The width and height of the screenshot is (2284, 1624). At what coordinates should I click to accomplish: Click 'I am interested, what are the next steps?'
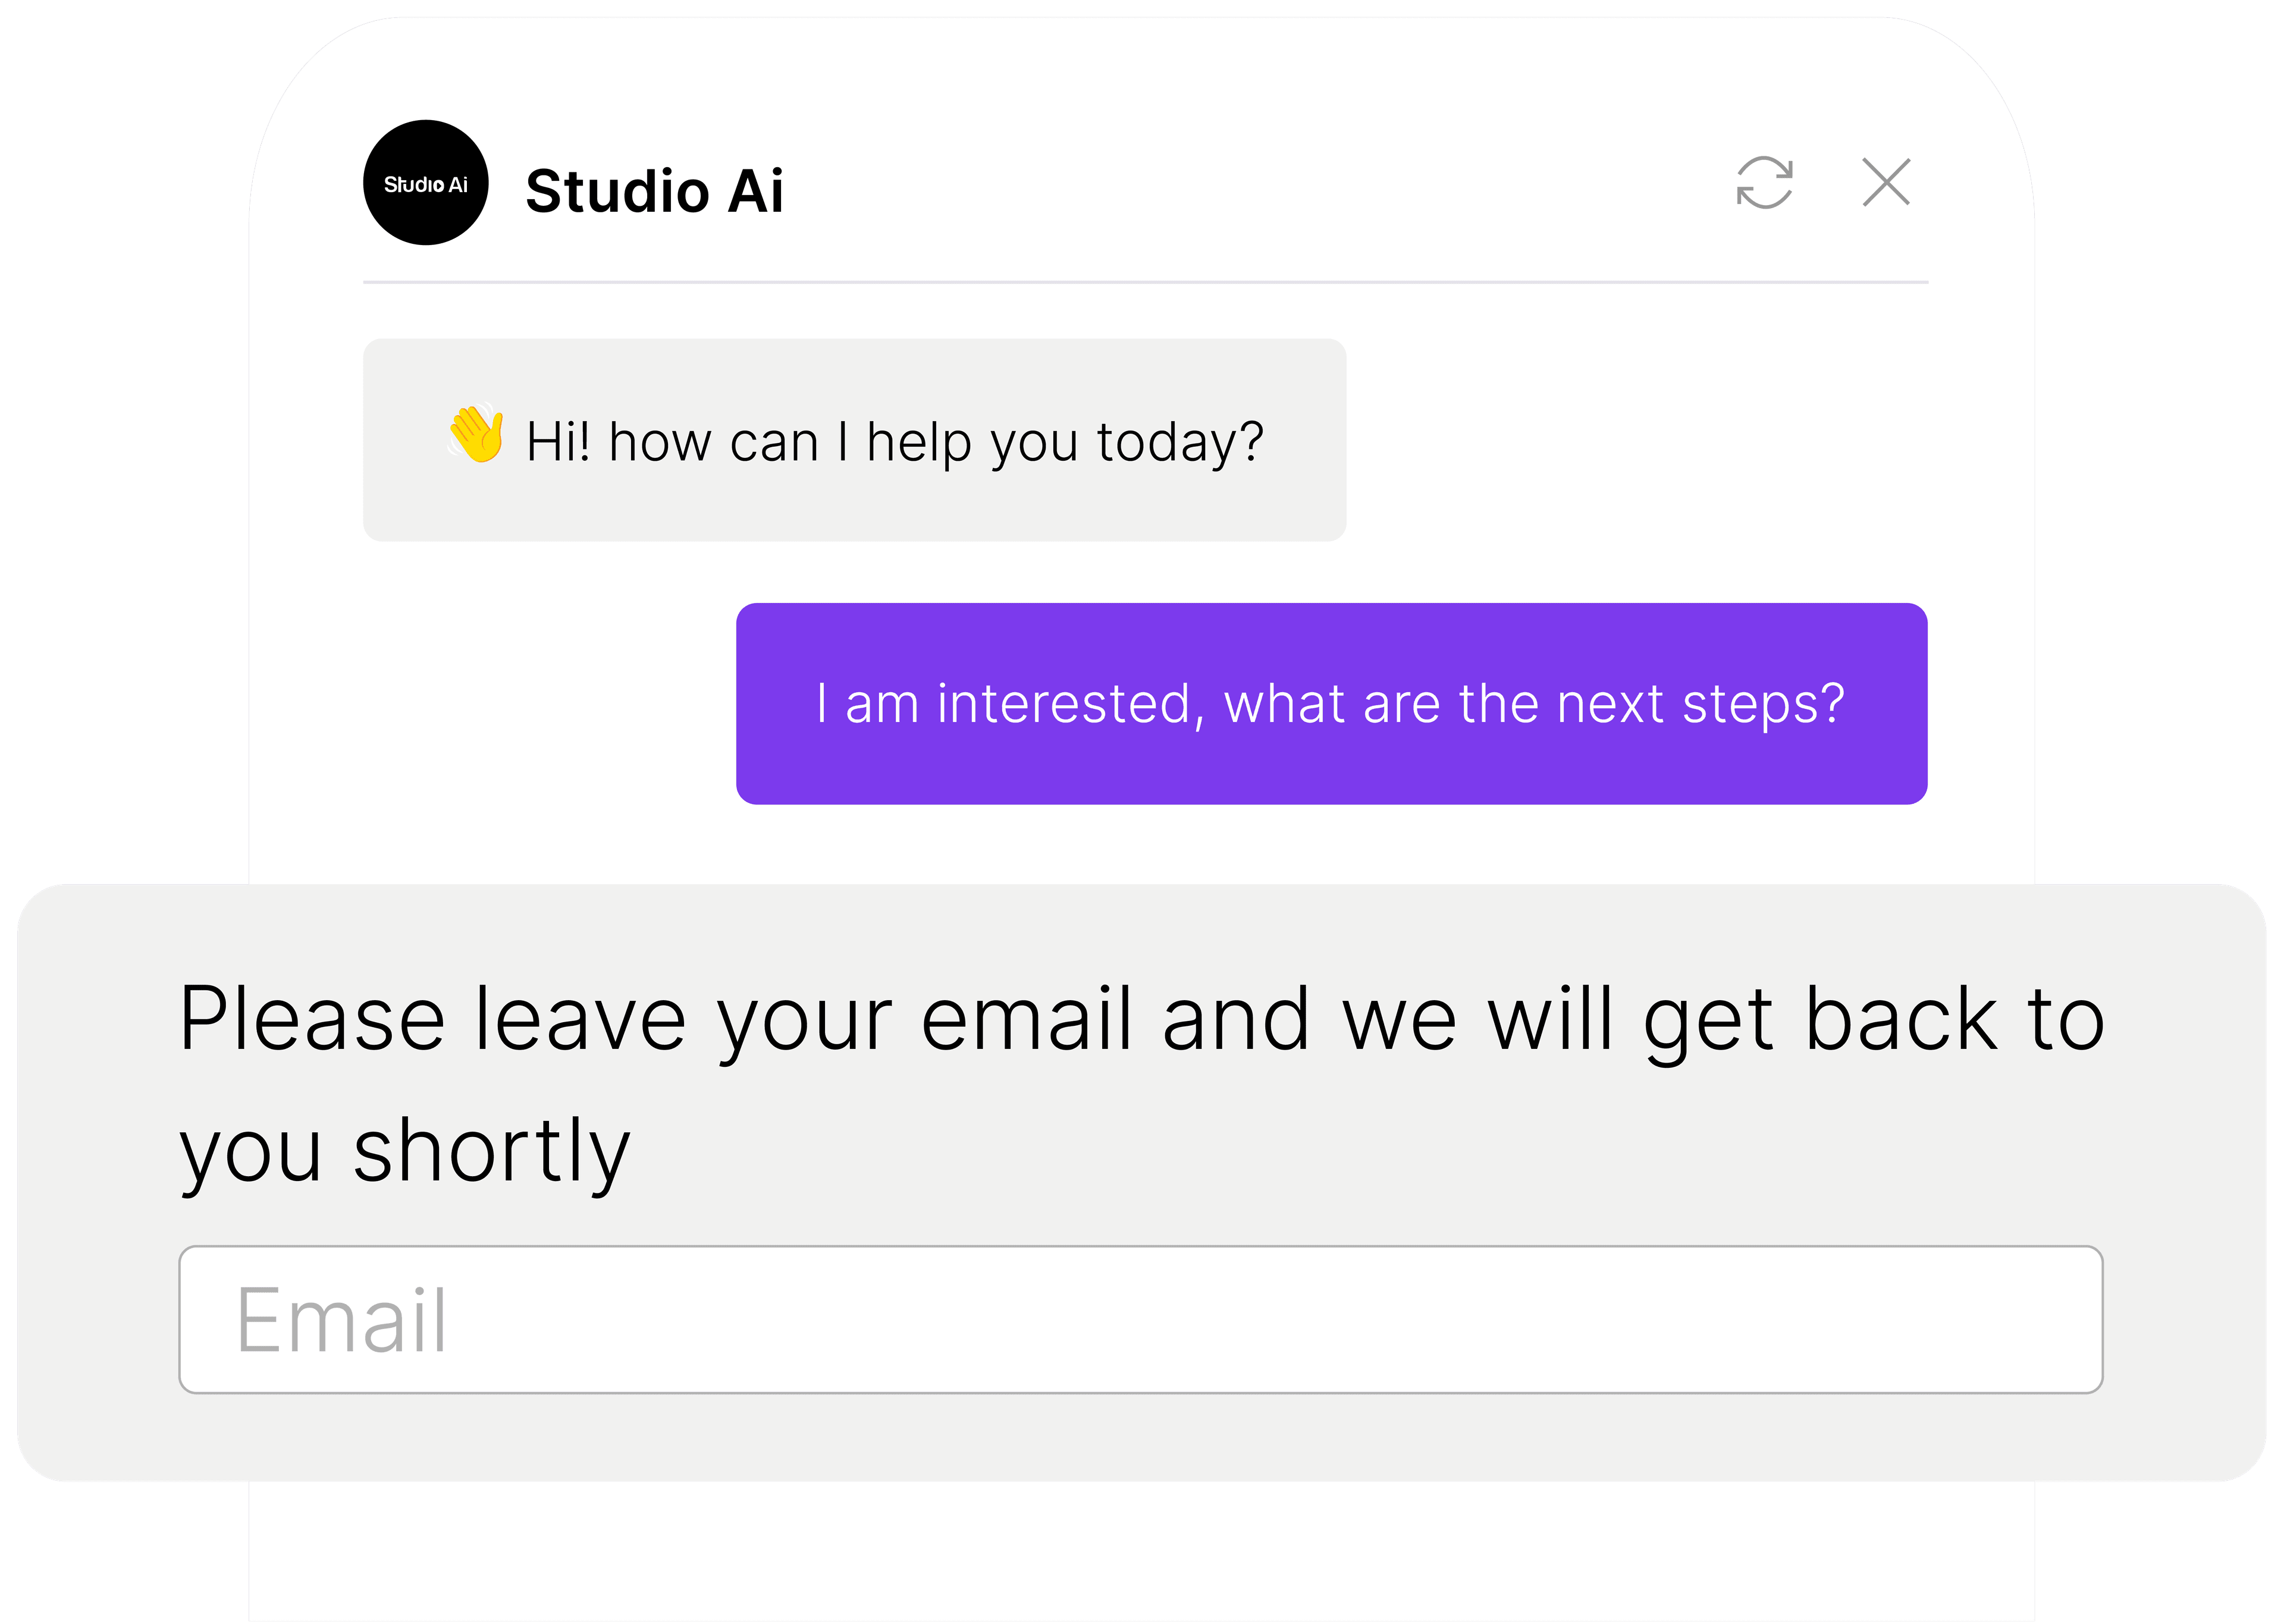click(1330, 704)
